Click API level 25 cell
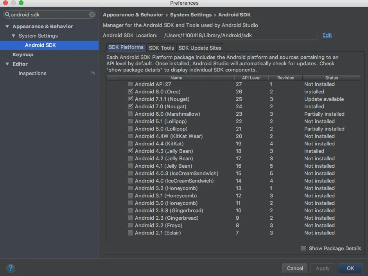This screenshot has height=276, width=368. [x=239, y=99]
